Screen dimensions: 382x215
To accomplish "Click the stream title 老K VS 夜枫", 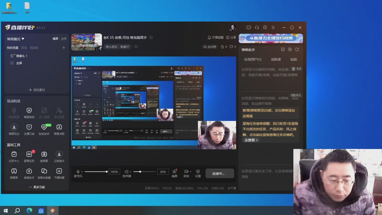I will 125,37.
